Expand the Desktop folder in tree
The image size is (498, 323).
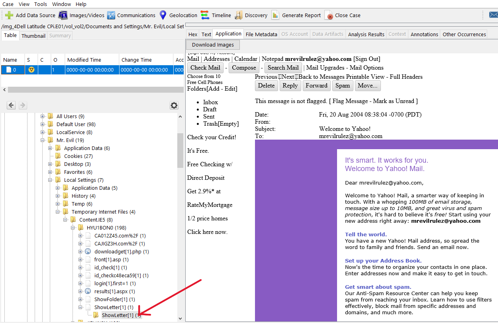[51, 164]
